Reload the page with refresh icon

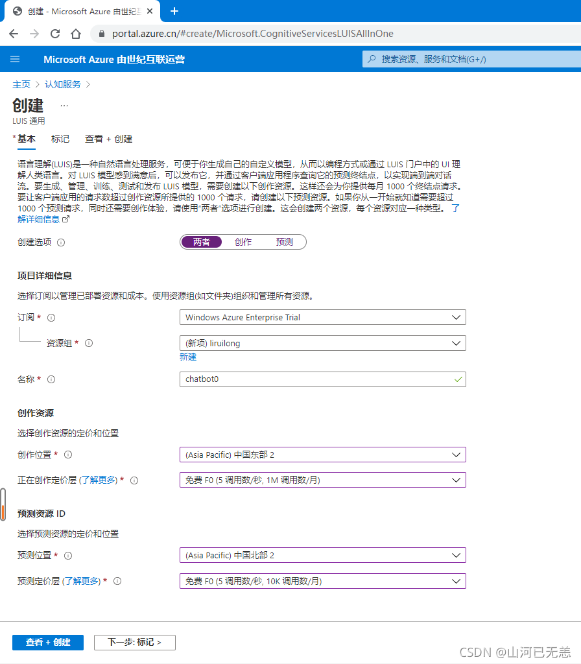[55, 34]
